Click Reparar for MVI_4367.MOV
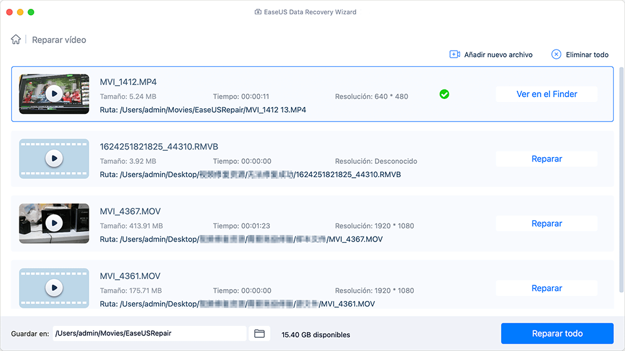The width and height of the screenshot is (625, 351). [x=546, y=223]
